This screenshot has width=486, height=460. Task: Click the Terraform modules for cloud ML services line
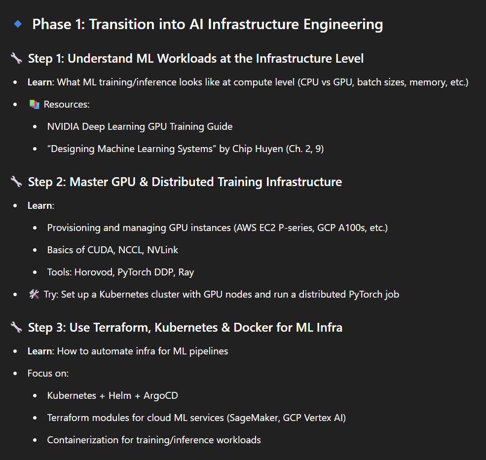pos(196,418)
